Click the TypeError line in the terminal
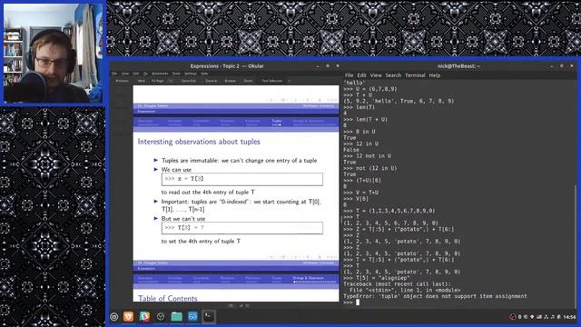The height and width of the screenshot is (327, 581). [x=435, y=296]
